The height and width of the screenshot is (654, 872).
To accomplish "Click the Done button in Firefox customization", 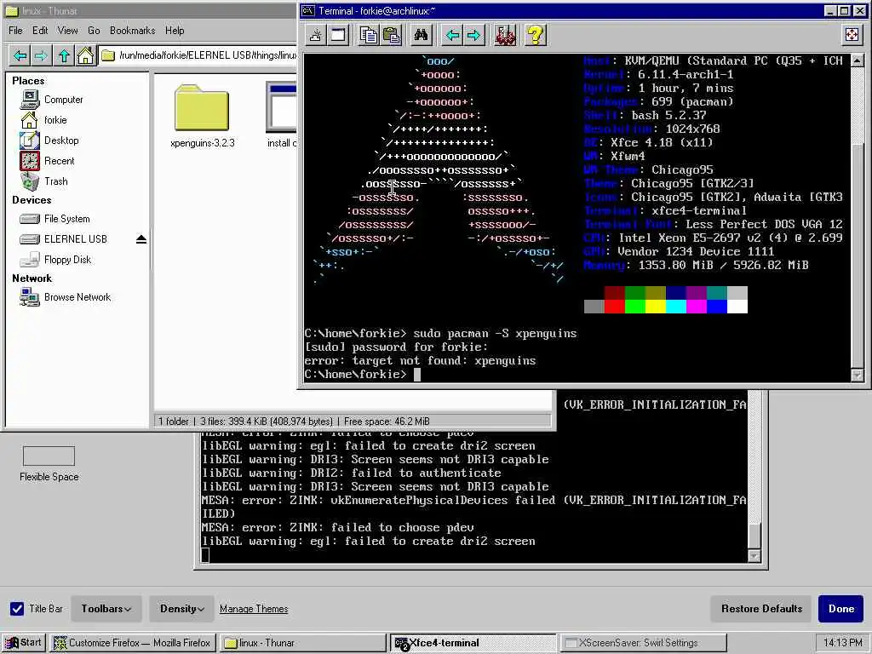I will pos(840,609).
